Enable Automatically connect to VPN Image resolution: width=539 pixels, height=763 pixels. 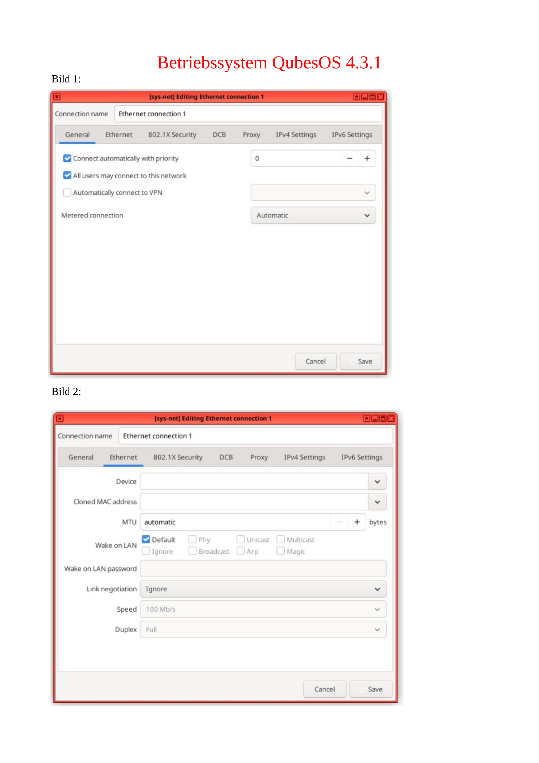pos(67,192)
